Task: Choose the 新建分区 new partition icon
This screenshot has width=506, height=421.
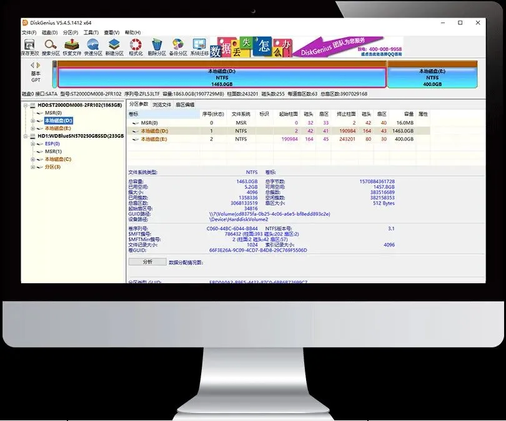Action: pos(114,47)
